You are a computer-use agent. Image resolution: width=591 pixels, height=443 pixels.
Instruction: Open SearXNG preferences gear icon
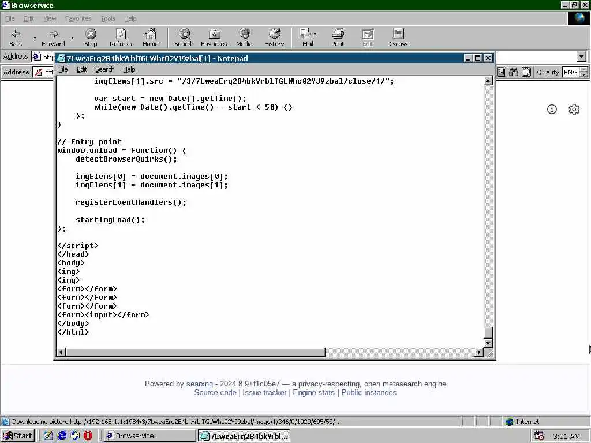[574, 109]
